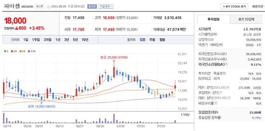Click the 최저 16,500 (06/03) chart label
This screenshot has height=131, width=265.
tap(42, 106)
